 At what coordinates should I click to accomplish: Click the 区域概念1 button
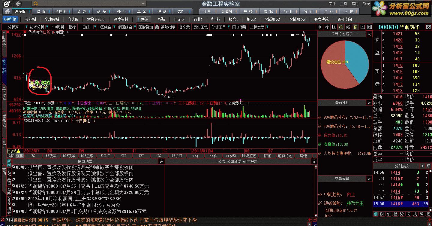[272, 19]
